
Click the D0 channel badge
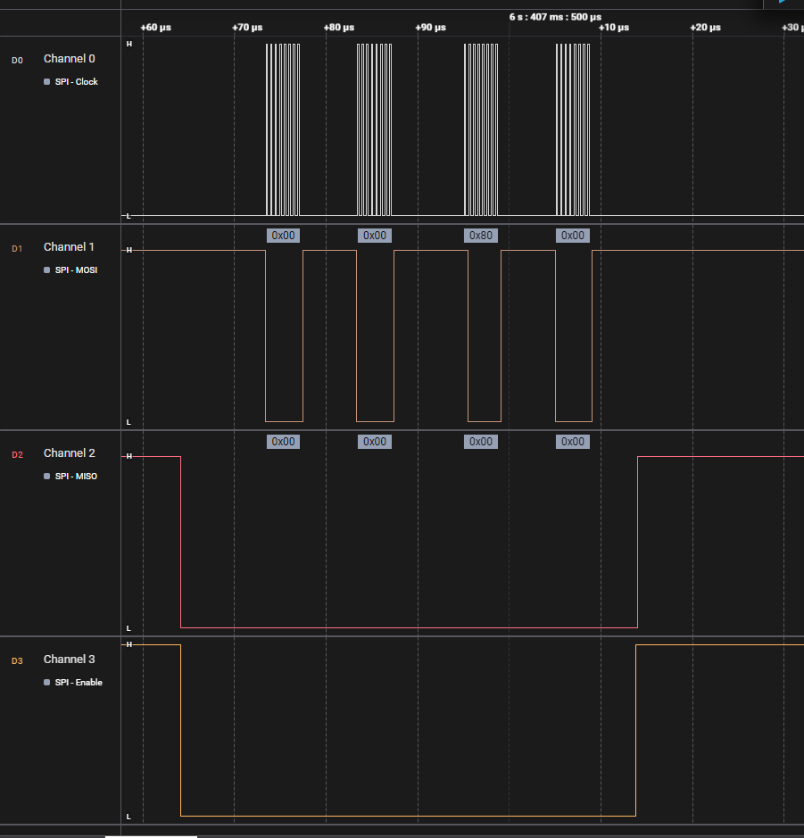click(x=17, y=60)
